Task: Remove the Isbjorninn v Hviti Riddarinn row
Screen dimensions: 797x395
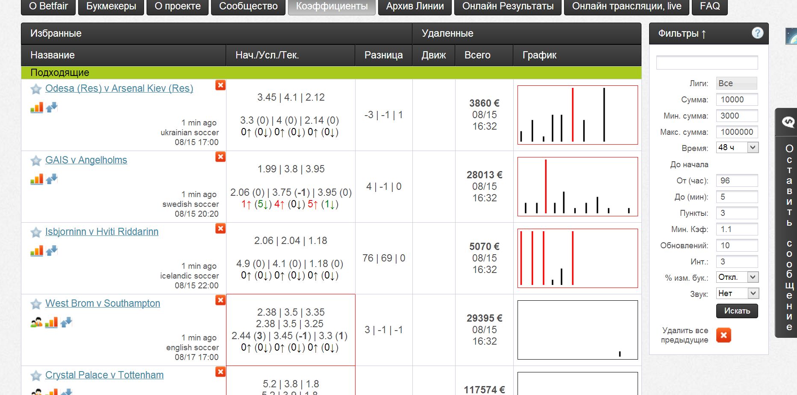Action: (221, 229)
